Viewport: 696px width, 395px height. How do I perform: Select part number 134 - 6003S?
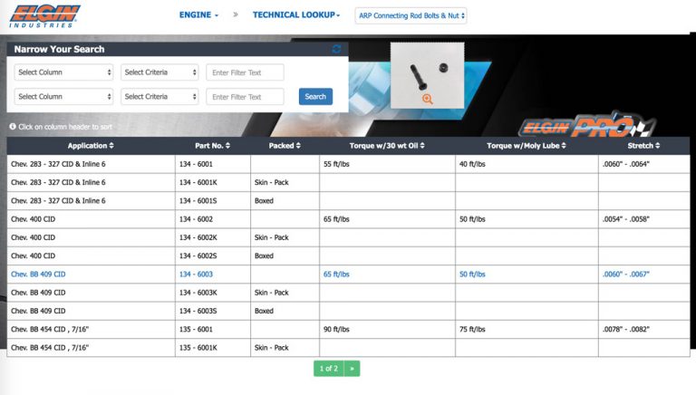pos(198,311)
